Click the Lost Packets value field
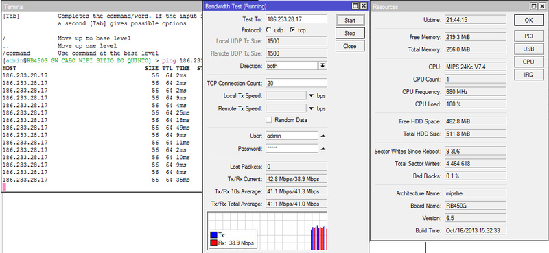This screenshot has width=549, height=253. [296, 167]
